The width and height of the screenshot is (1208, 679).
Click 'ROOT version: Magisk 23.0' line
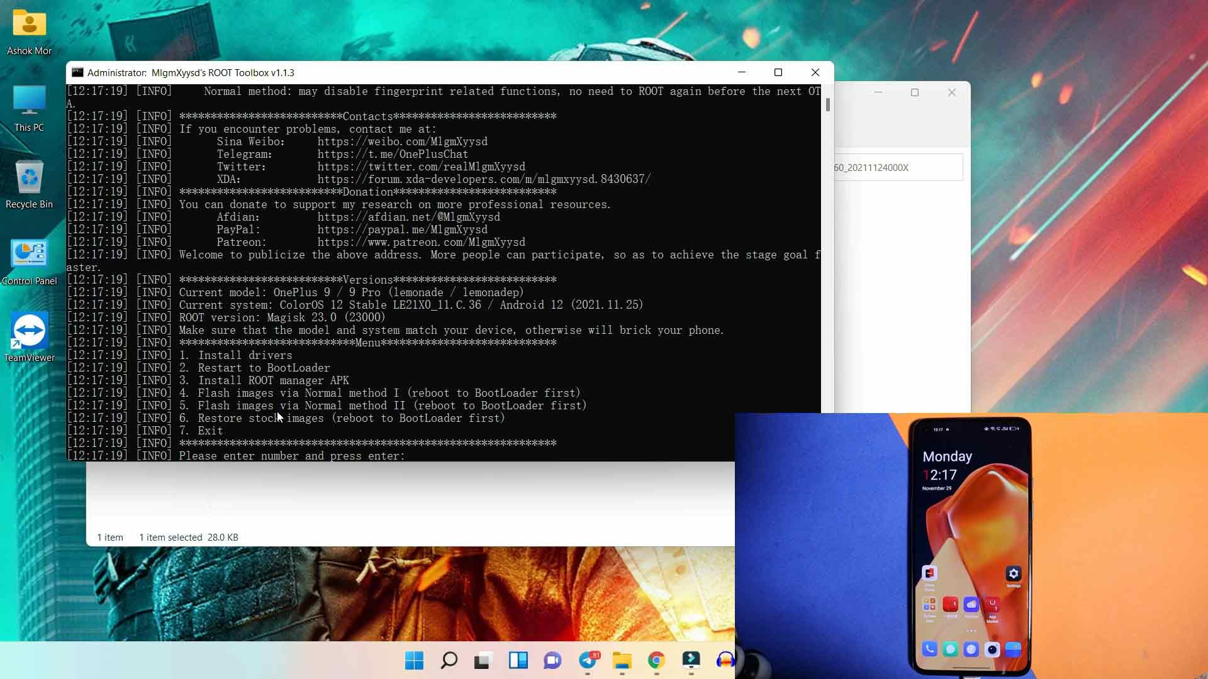(x=282, y=317)
